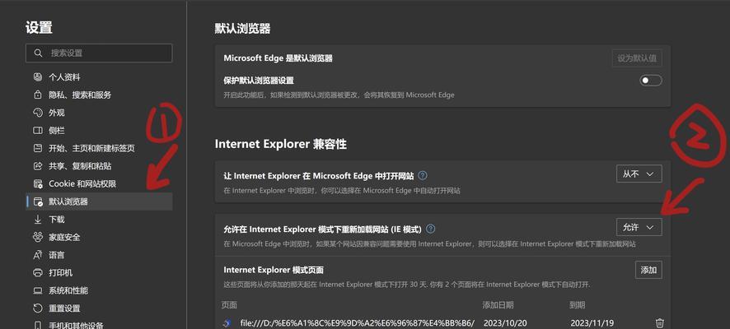Open 家庭安全 settings

[99, 237]
